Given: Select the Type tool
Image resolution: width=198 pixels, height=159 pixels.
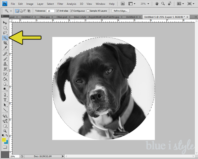Looking at the screenshot, I should pyautogui.click(x=5, y=100).
